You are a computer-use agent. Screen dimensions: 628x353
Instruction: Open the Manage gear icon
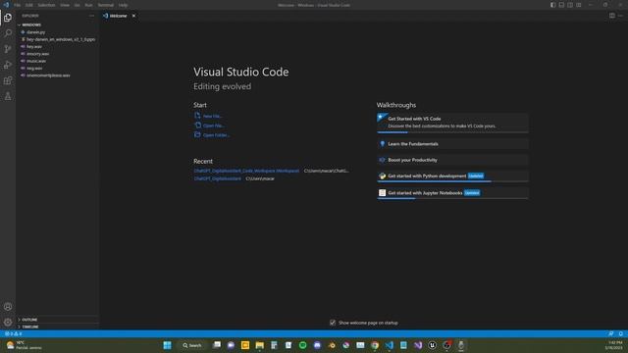[8, 322]
